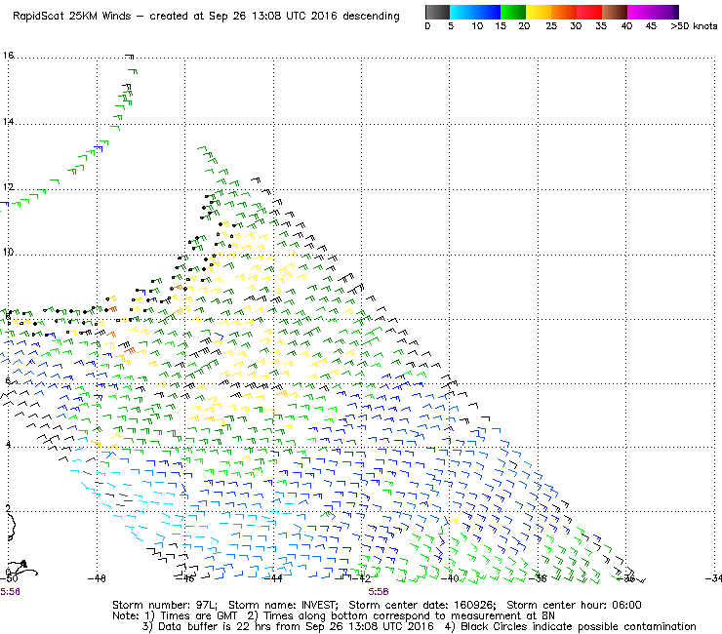The height and width of the screenshot is (634, 722).
Task: Click the longitude '-50' axis label
Action: pyautogui.click(x=9, y=578)
